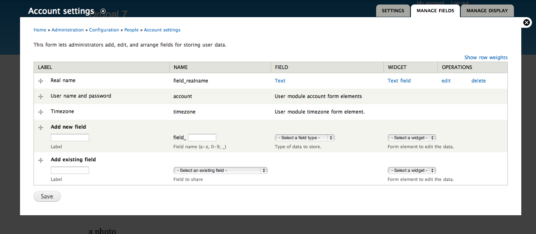This screenshot has width=536, height=234.
Task: Click drag handle for Add new field row
Action: click(x=40, y=128)
